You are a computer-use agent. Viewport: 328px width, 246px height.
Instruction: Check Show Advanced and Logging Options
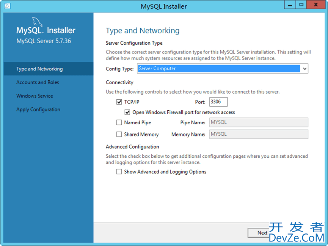point(119,172)
